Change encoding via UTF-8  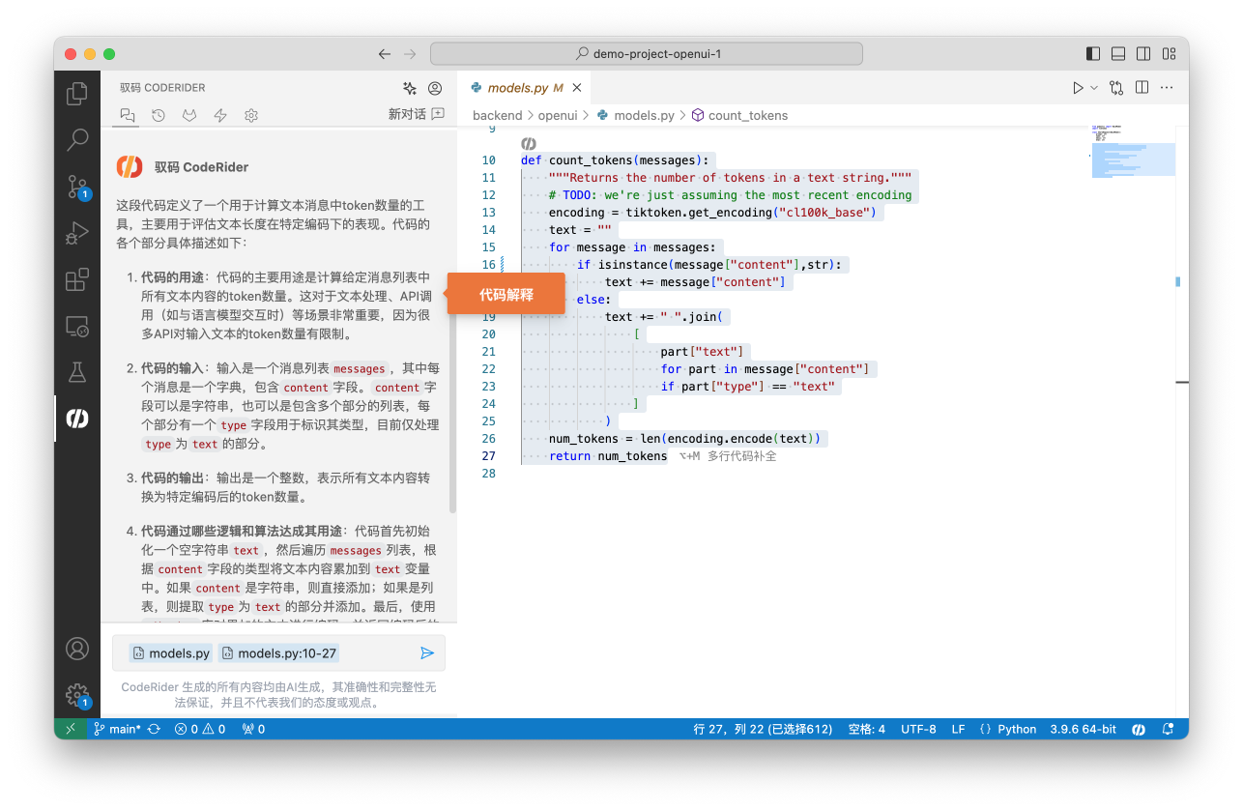(918, 729)
